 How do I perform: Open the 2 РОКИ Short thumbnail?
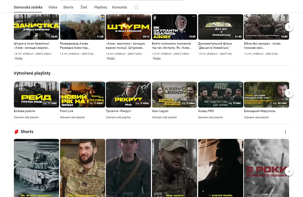pyautogui.click(x=267, y=168)
